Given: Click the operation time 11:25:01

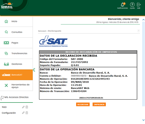Looking at the screenshot, I should [x=76, y=85].
